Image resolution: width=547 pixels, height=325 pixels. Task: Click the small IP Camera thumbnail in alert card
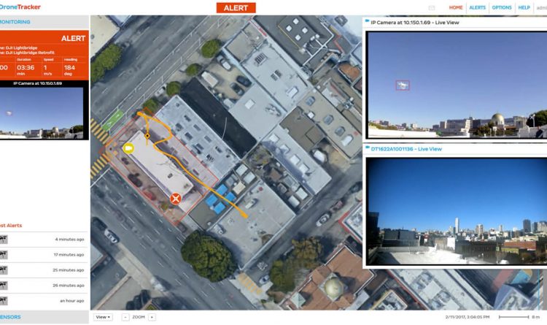pos(42,112)
